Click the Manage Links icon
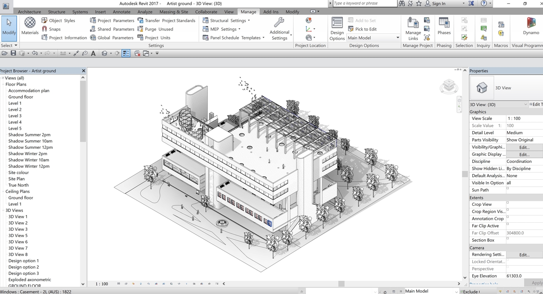Viewport: 543px width, 294px height. pyautogui.click(x=413, y=29)
